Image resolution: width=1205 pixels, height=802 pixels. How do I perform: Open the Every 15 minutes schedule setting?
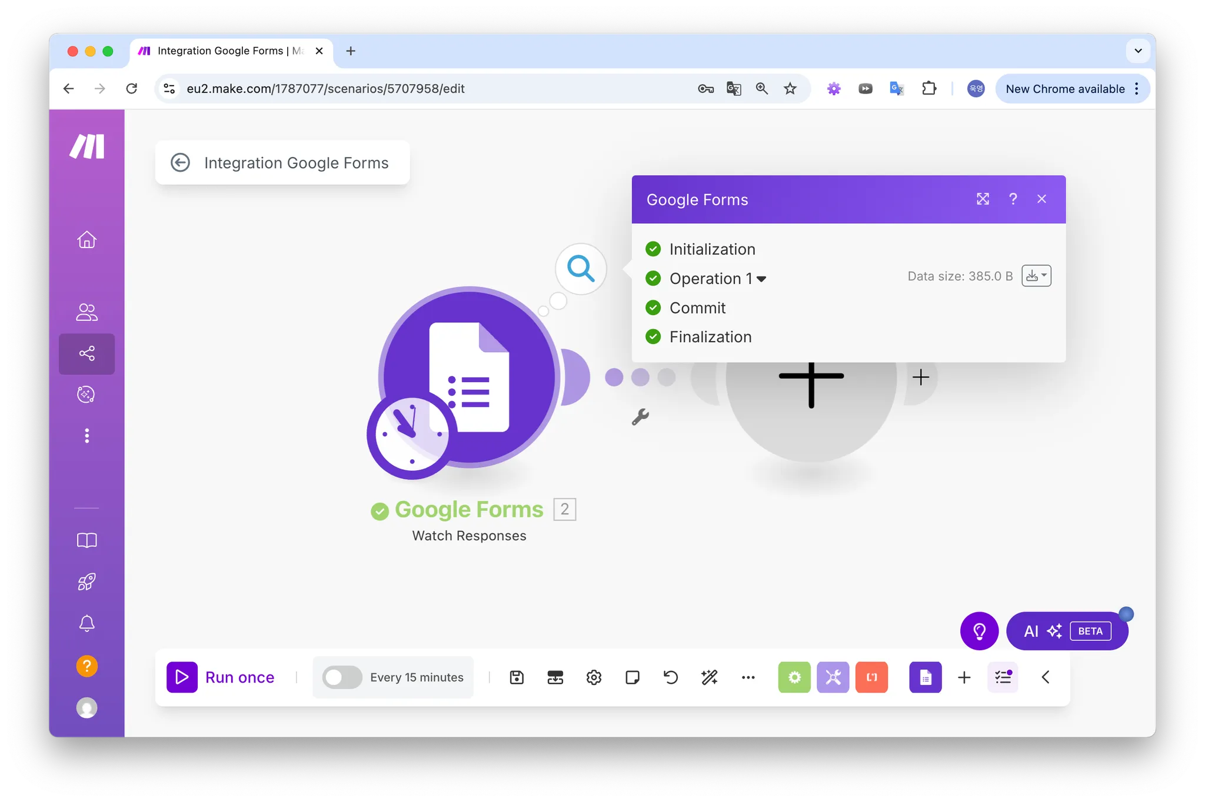pyautogui.click(x=417, y=677)
